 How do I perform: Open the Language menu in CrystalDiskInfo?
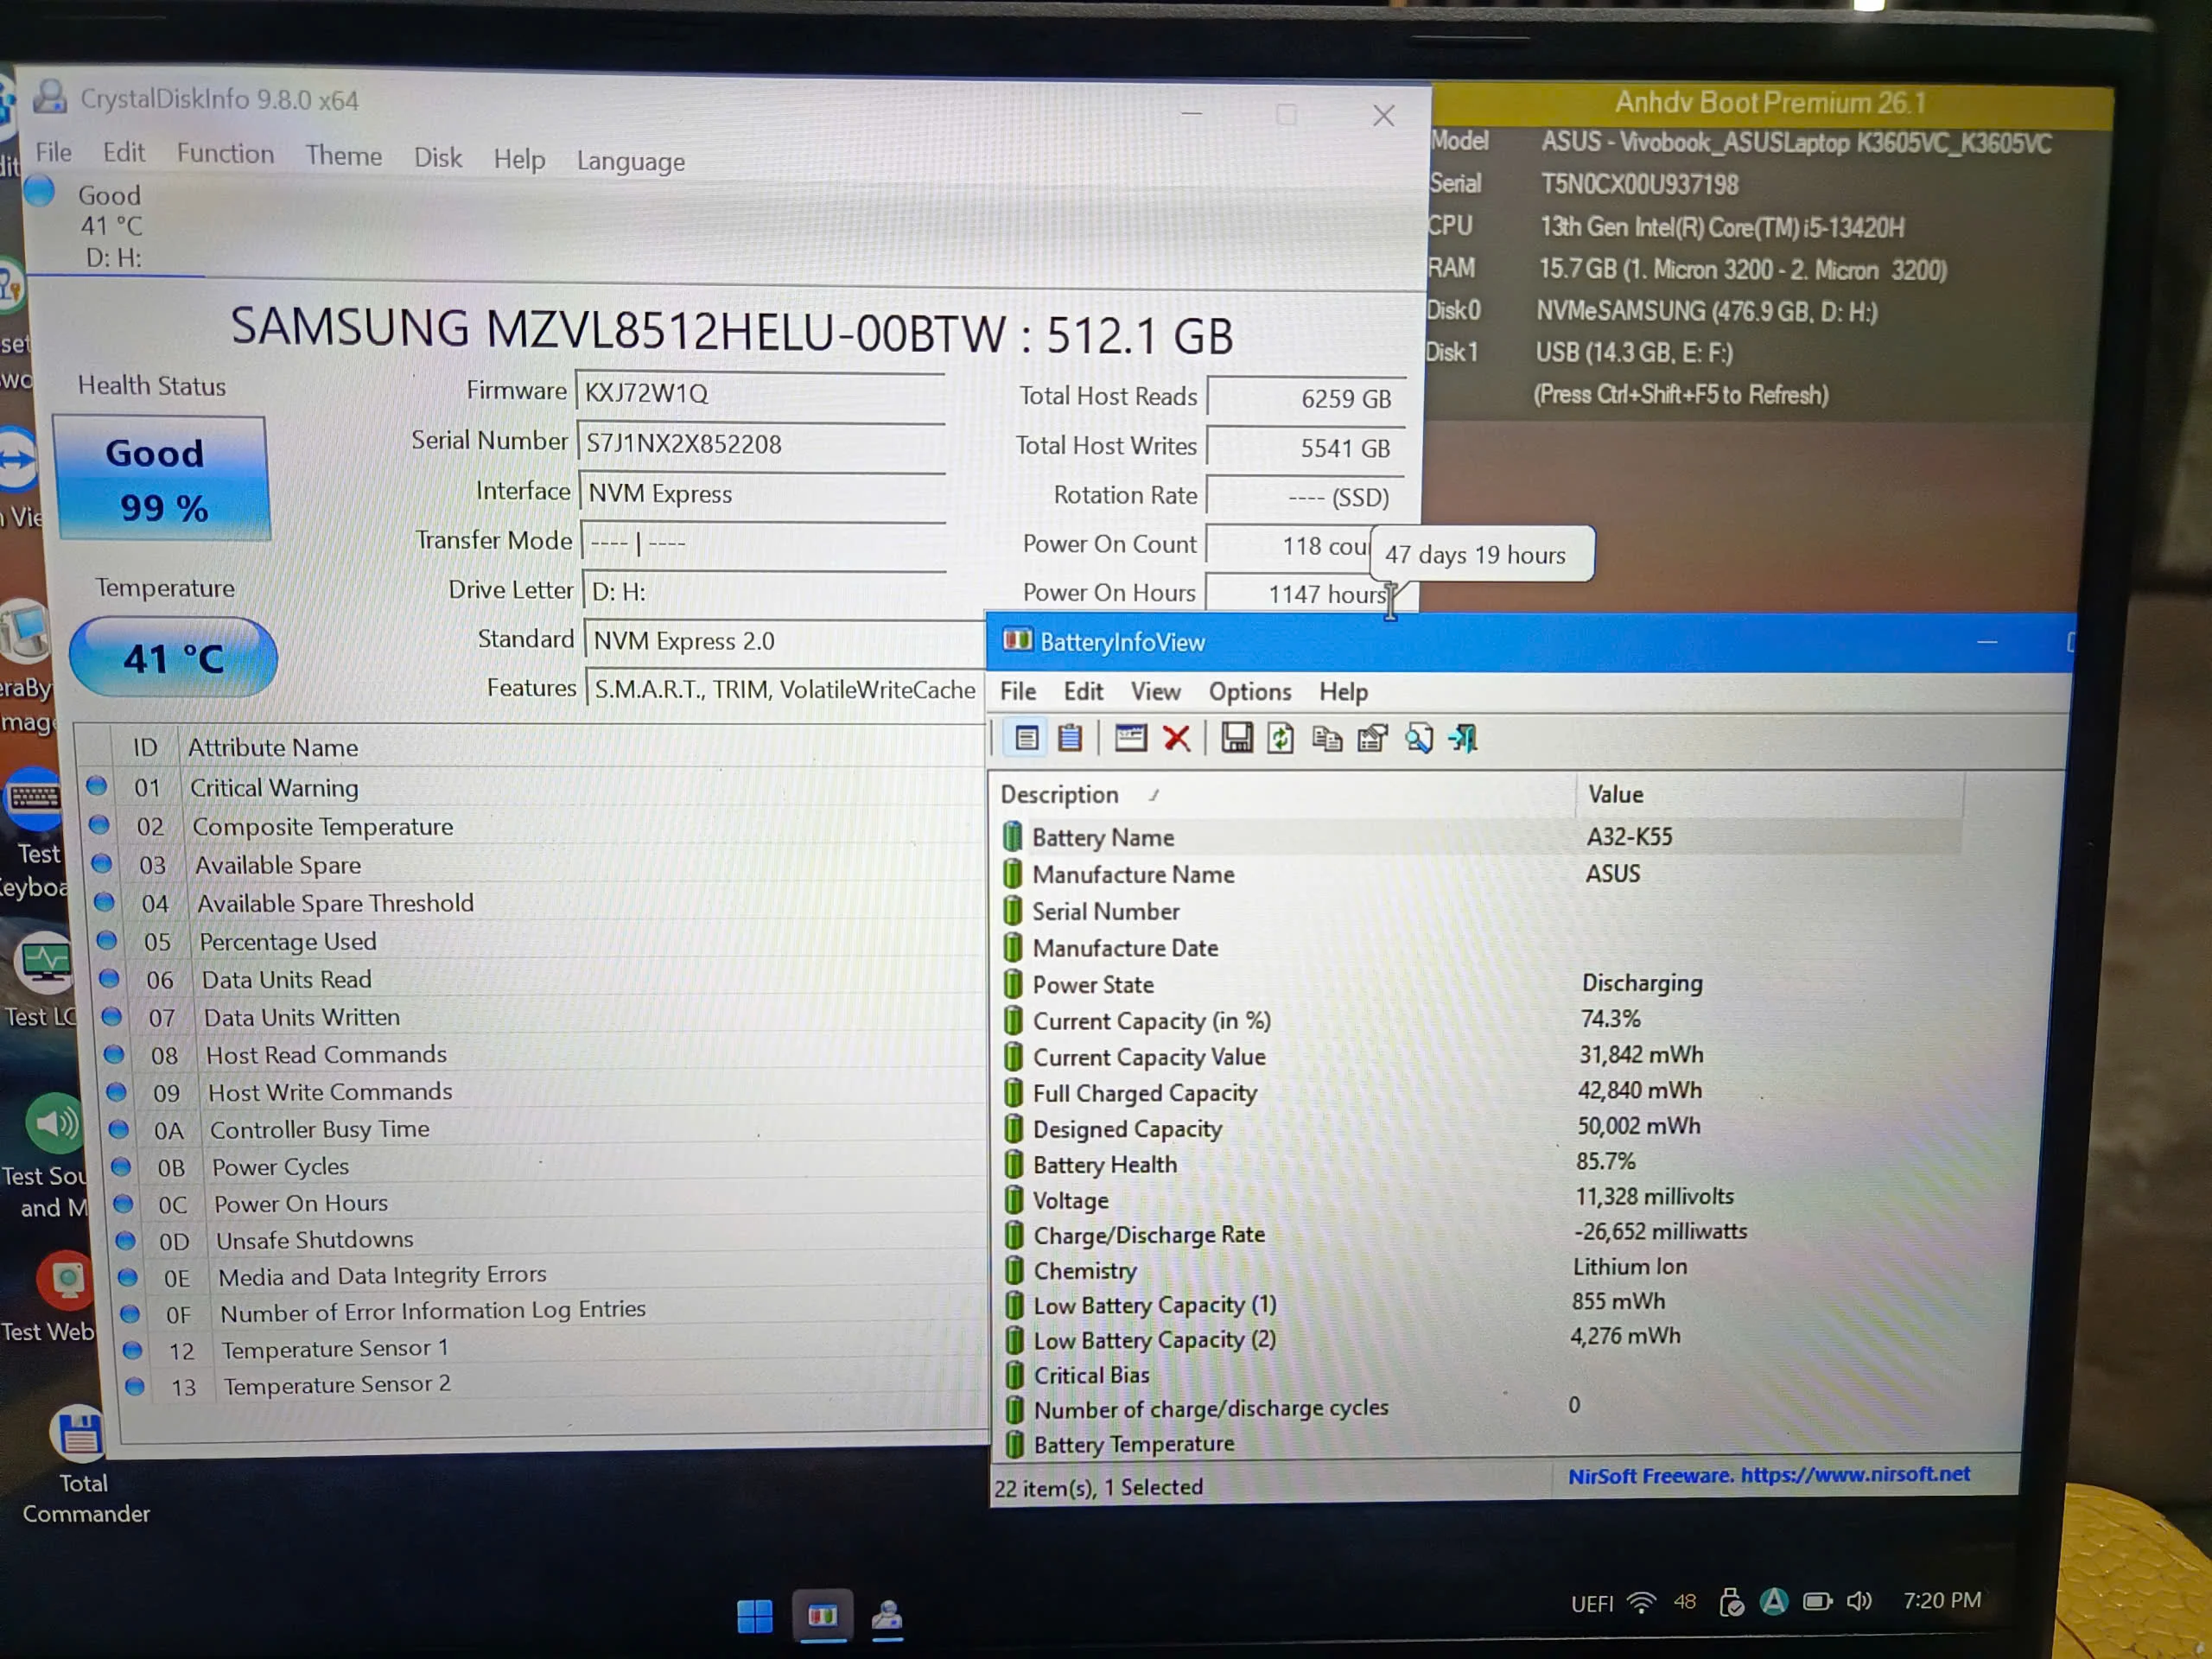pyautogui.click(x=631, y=161)
